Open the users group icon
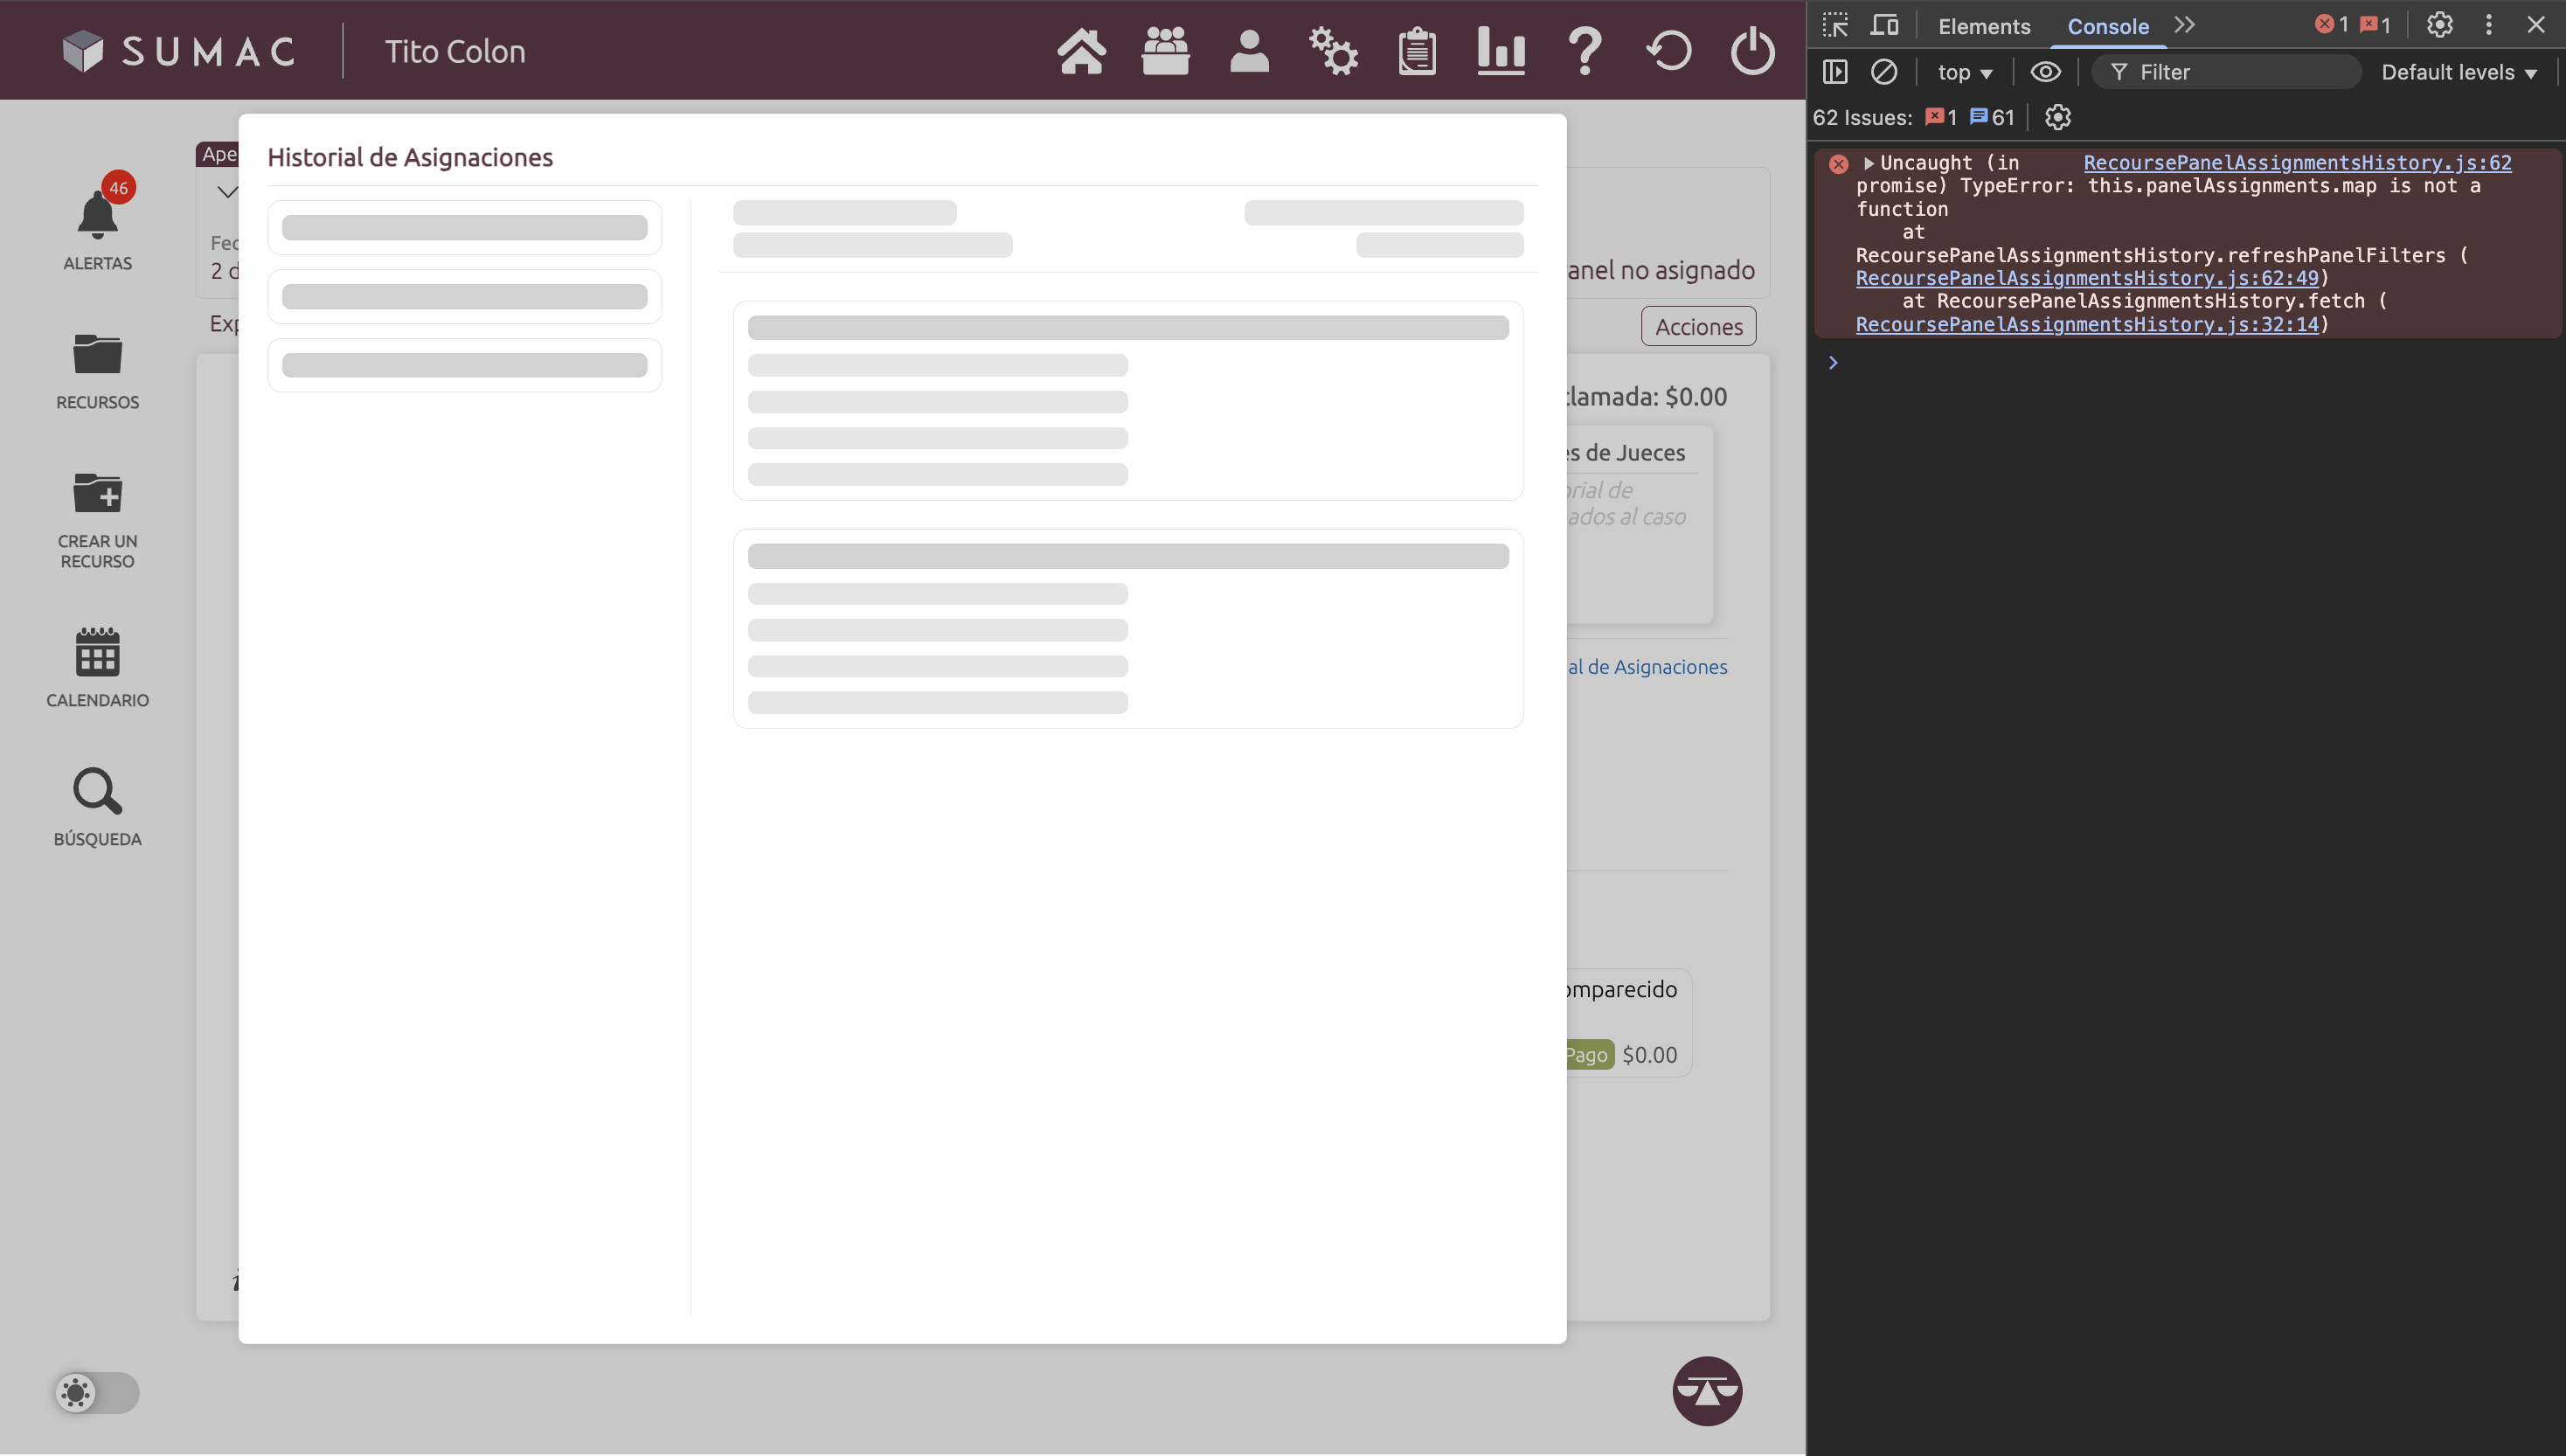The height and width of the screenshot is (1456, 2566). click(1165, 51)
